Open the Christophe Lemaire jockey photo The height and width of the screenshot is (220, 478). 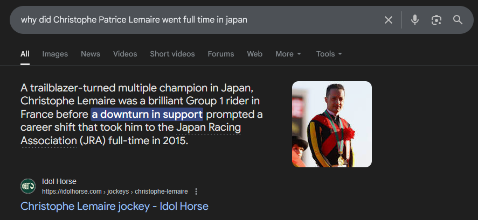tap(332, 124)
